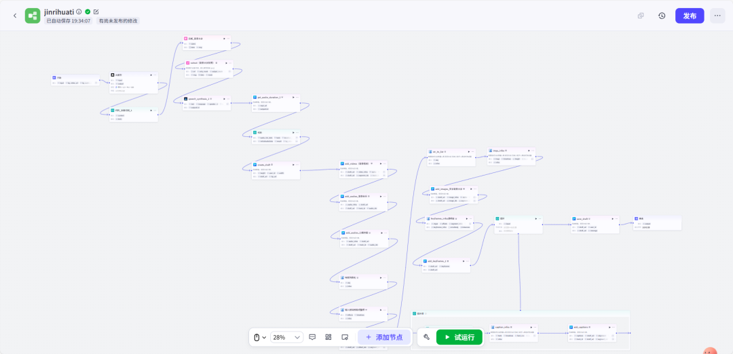Run the loop node connected to save_draft
The image size is (733, 354).
point(535,218)
